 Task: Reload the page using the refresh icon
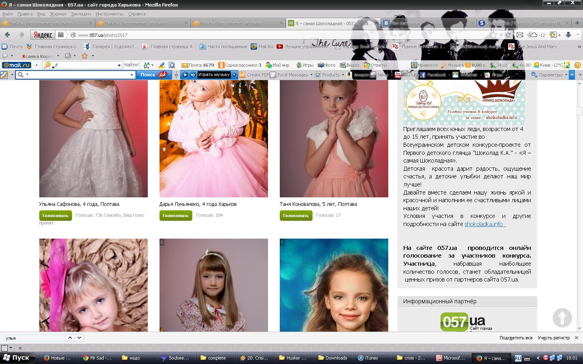pyautogui.click(x=508, y=35)
